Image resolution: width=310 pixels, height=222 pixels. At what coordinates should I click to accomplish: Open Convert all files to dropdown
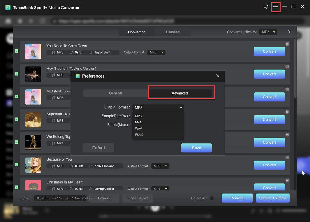pyautogui.click(x=268, y=32)
